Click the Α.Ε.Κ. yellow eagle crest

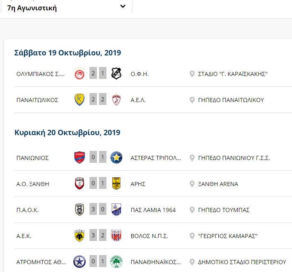coord(80,236)
